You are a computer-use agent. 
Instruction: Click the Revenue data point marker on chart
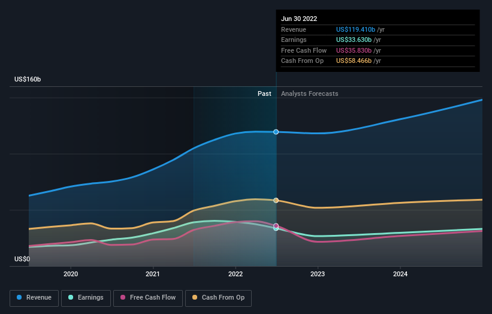(276, 132)
